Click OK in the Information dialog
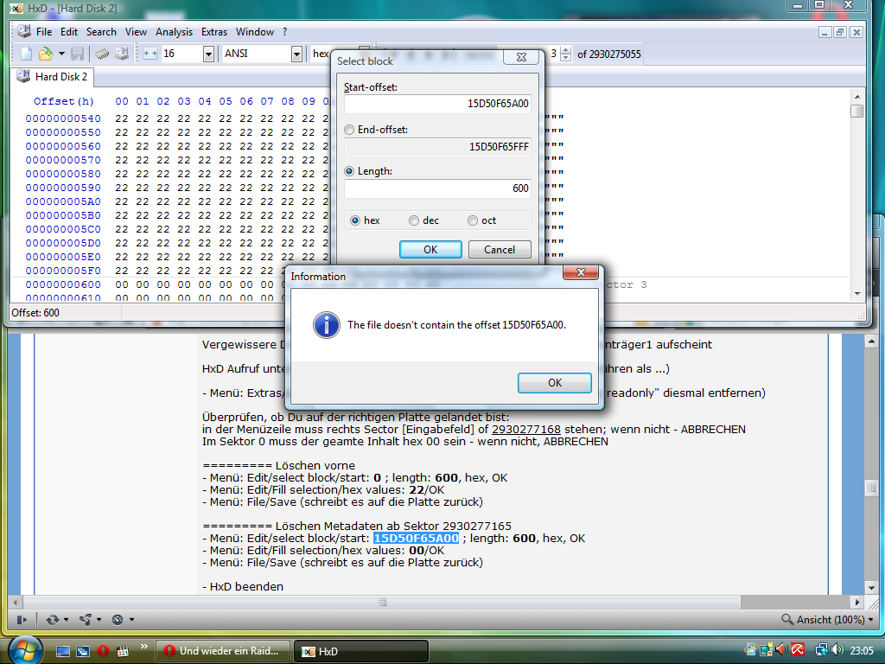The width and height of the screenshot is (885, 664). tap(555, 383)
